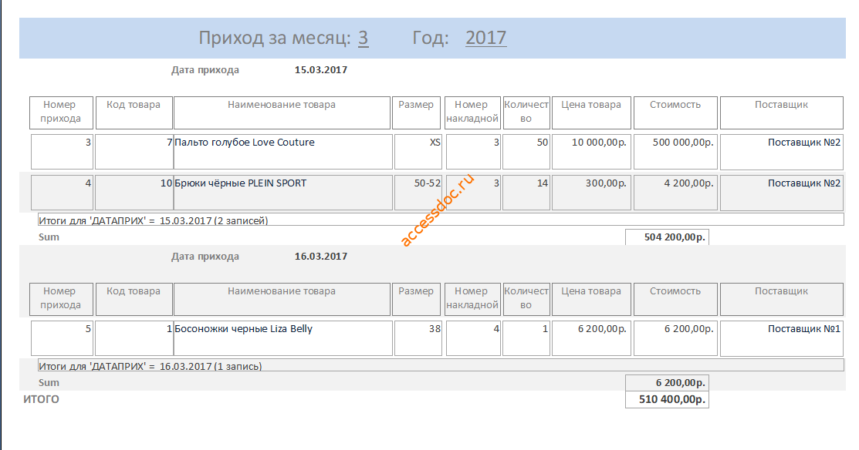
Task: Click the date value 15.03.2017 beside Дата прихода
Action: tap(321, 70)
